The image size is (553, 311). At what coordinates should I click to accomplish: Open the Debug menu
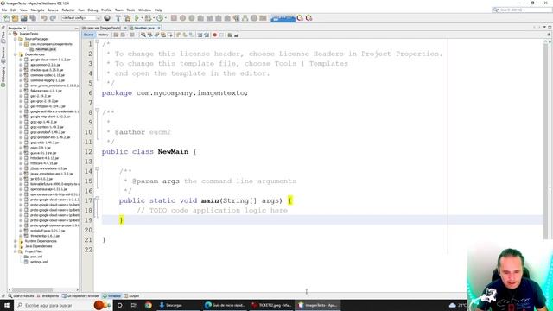tap(92, 10)
